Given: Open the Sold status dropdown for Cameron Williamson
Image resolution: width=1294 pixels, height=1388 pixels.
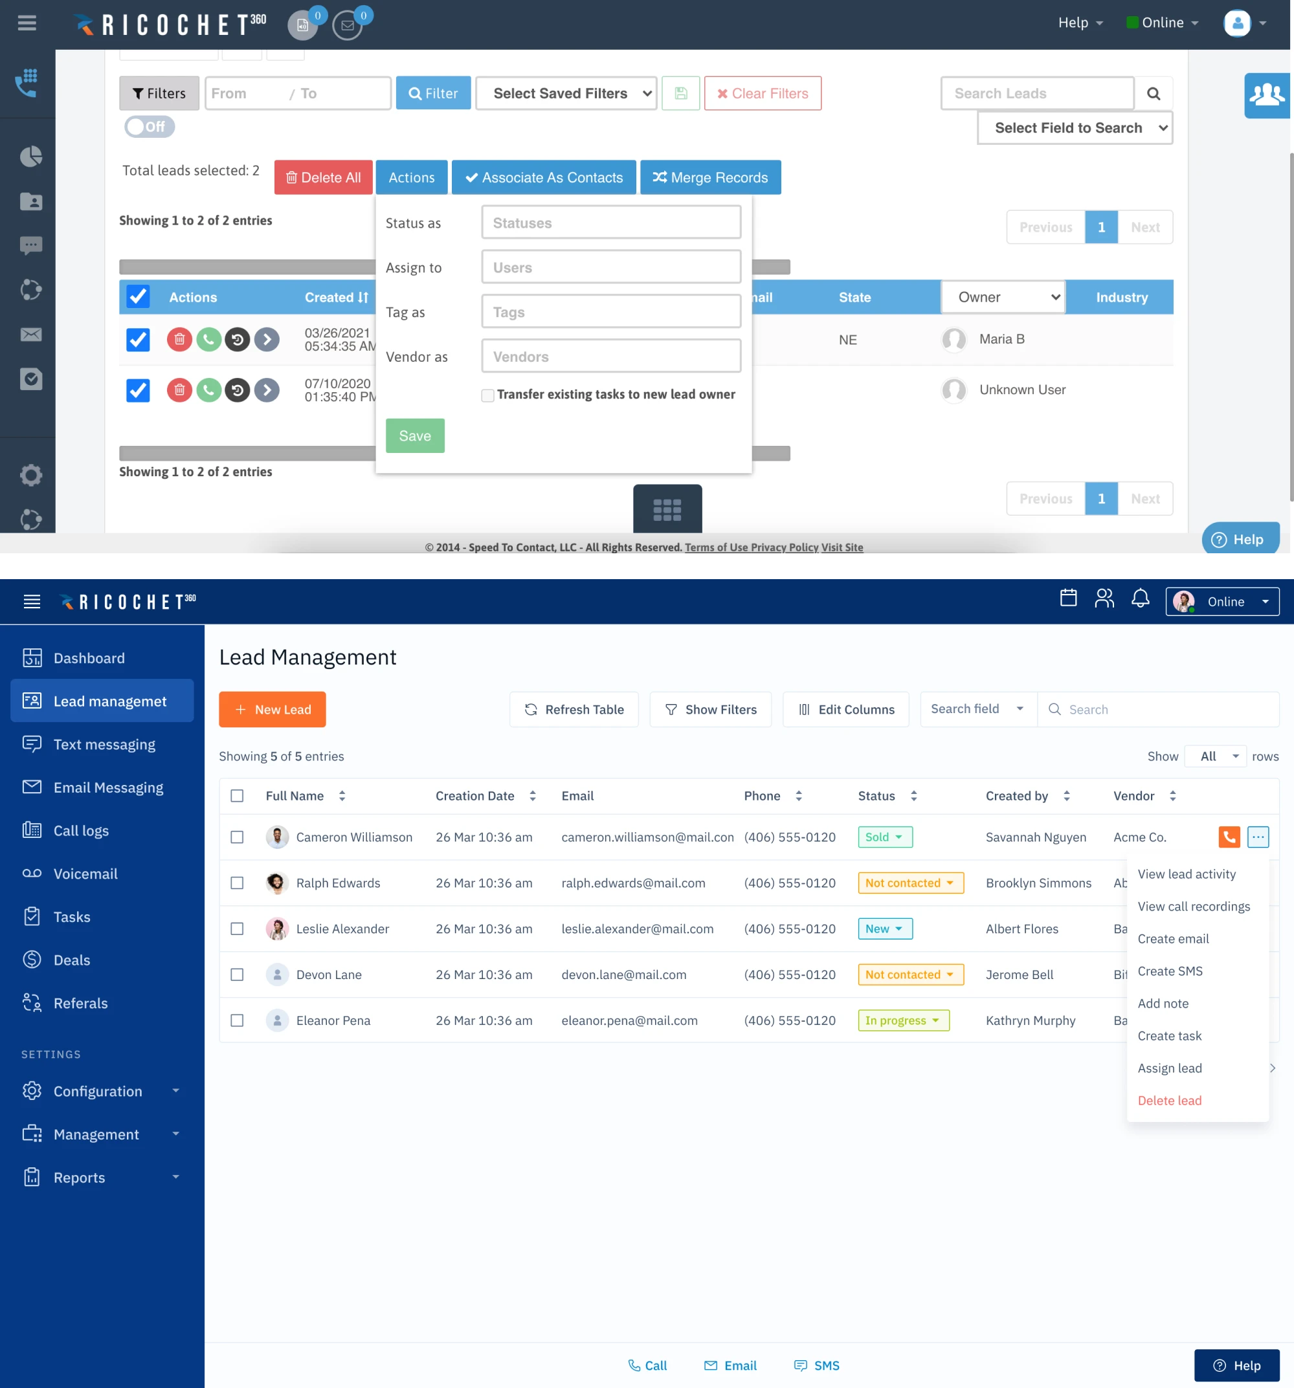Looking at the screenshot, I should tap(884, 837).
